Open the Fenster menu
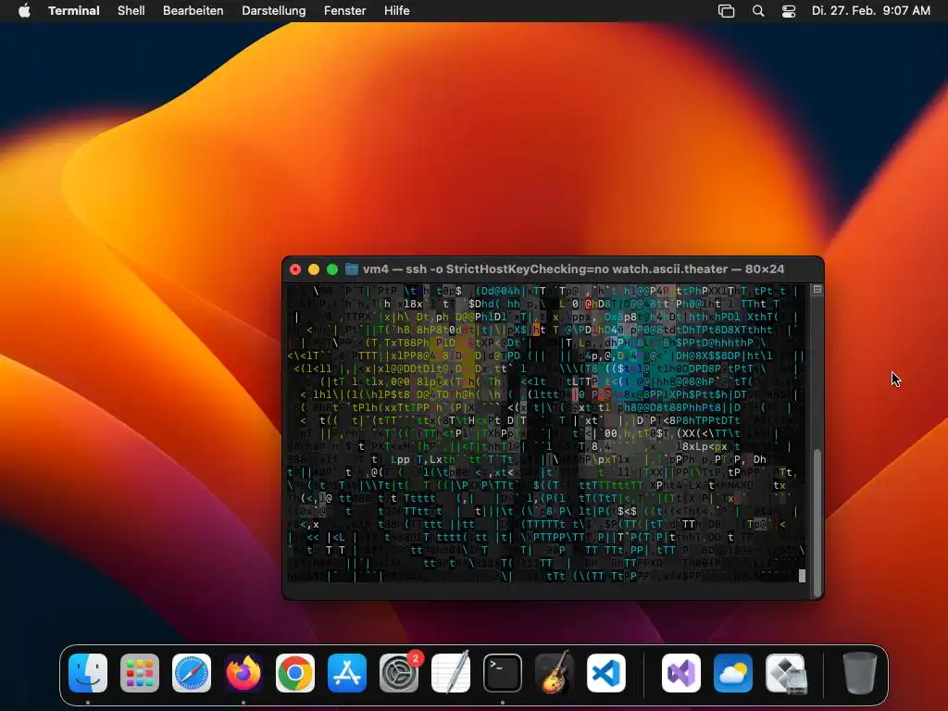This screenshot has height=711, width=948. (x=344, y=10)
